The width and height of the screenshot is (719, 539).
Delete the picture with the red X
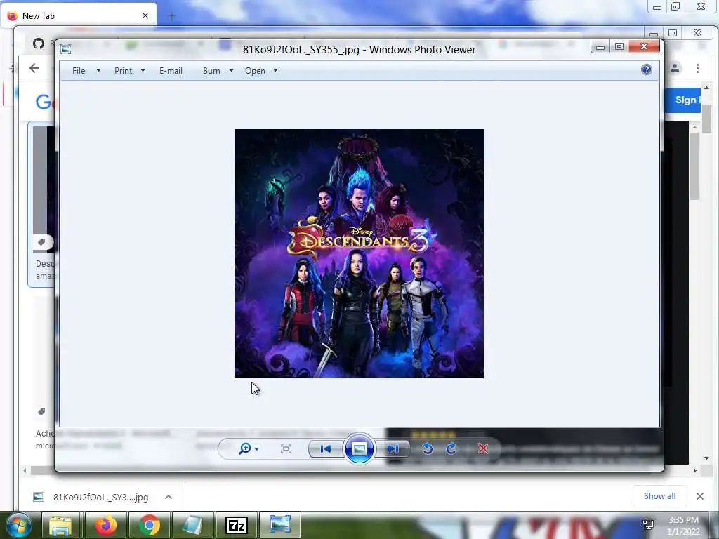pos(483,448)
